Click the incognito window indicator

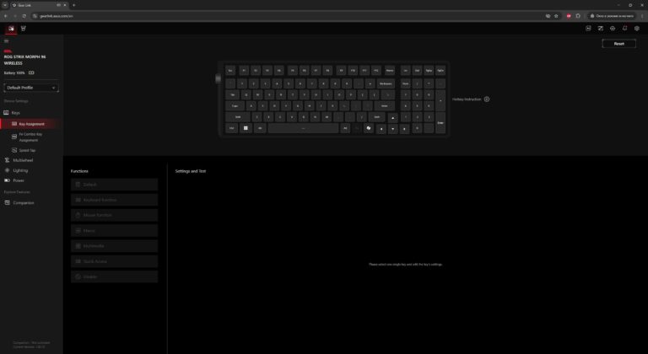pos(613,16)
